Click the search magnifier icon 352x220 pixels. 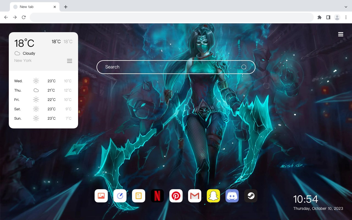click(x=244, y=67)
